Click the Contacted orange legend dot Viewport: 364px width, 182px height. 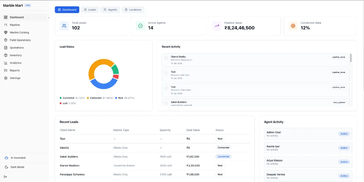(88, 98)
